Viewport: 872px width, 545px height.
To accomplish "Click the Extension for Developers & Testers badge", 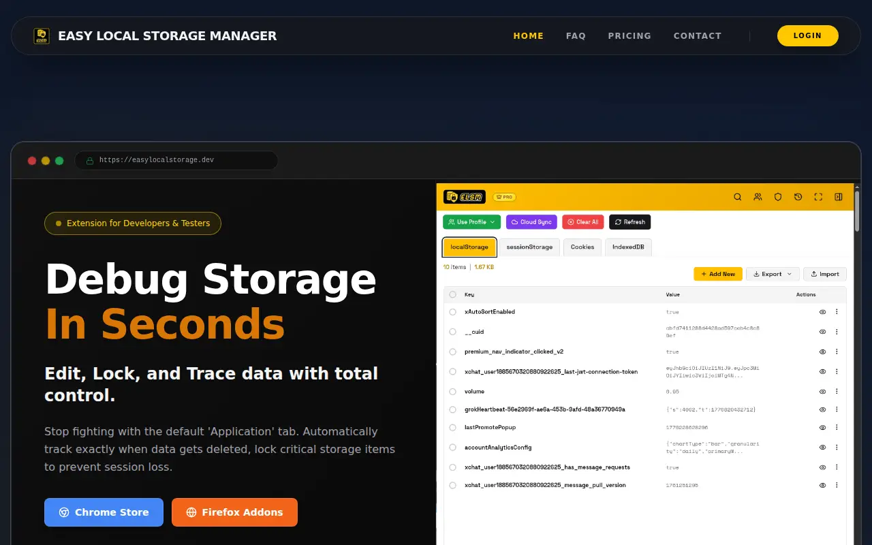I will (133, 223).
